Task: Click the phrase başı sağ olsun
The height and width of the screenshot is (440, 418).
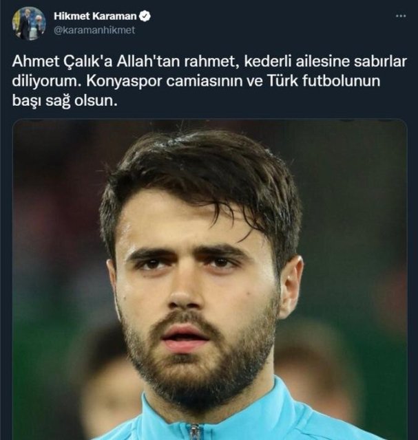Action: pos(64,101)
